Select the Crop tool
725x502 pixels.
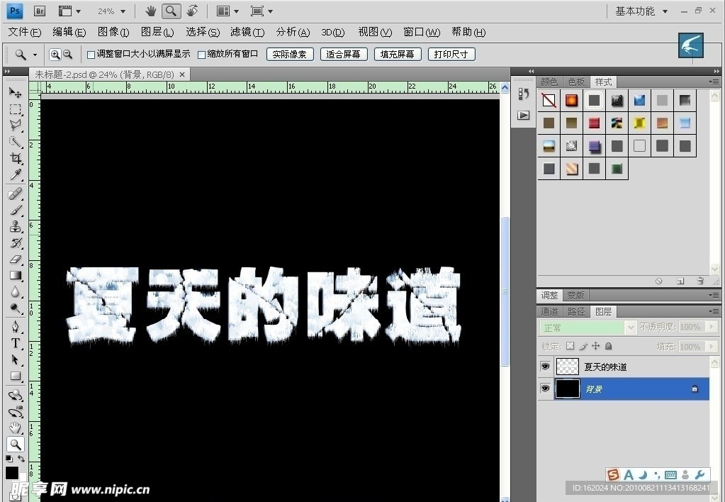pos(15,158)
